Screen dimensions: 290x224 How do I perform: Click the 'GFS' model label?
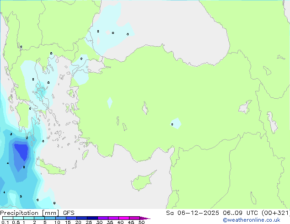coord(69,213)
